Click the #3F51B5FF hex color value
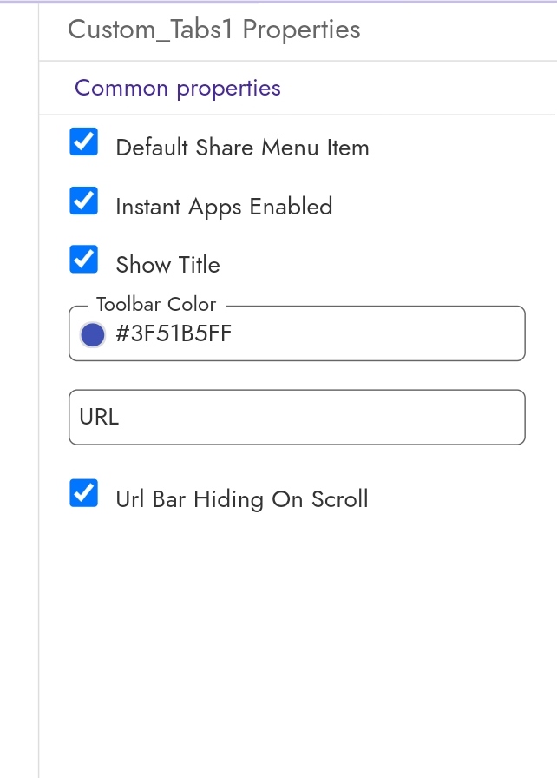The image size is (557, 778). pos(174,333)
